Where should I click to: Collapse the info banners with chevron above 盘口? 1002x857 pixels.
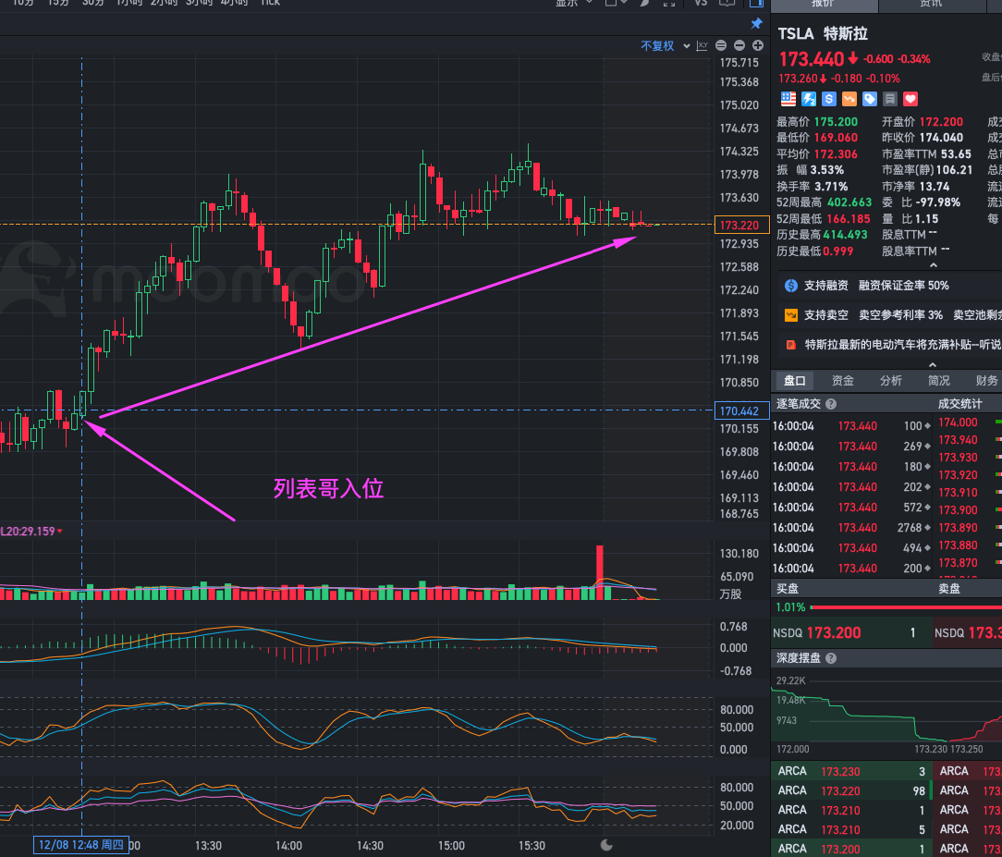click(933, 365)
